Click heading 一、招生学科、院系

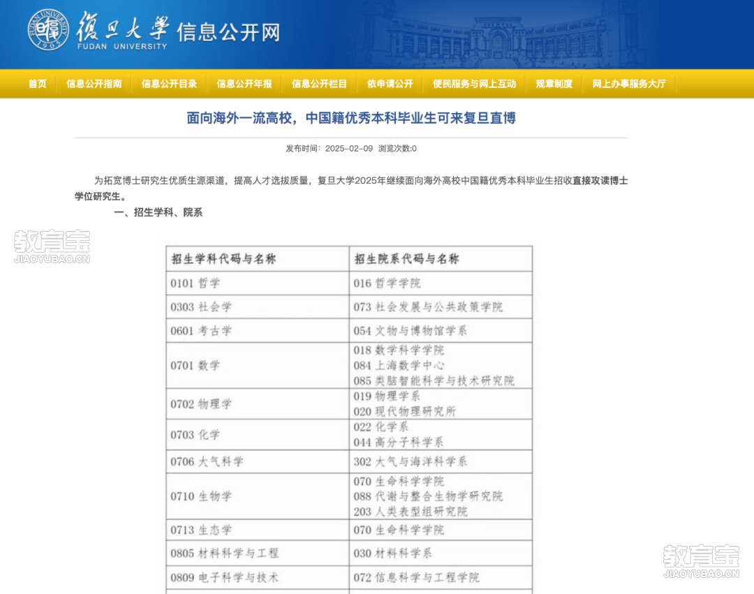pos(158,212)
